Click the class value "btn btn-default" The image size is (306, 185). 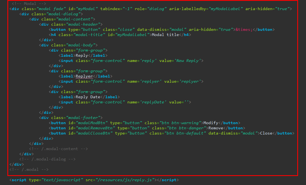185,133
